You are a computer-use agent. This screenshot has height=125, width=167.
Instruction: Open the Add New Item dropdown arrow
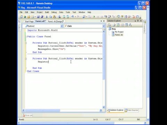35,17
